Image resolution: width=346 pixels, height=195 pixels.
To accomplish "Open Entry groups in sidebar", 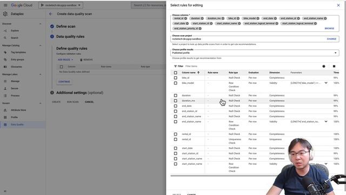I will [x=17, y=60].
